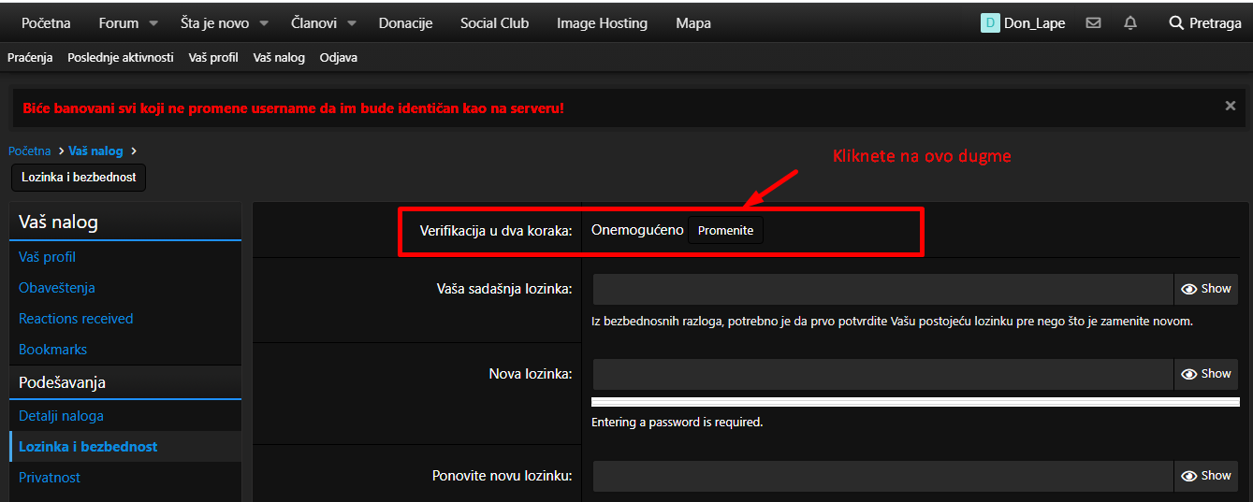Image resolution: width=1253 pixels, height=502 pixels.
Task: Click the Don_Lape username
Action: point(1034,23)
